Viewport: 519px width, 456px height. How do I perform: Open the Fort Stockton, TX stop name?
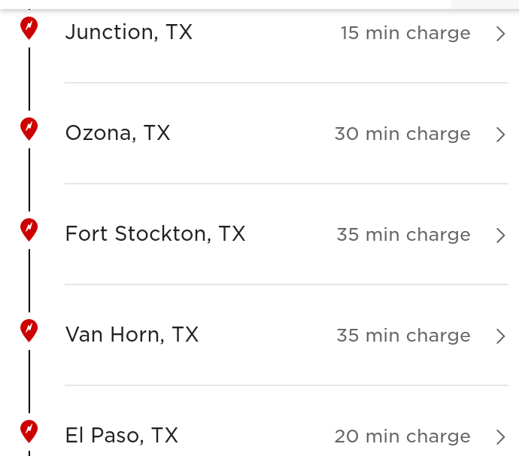click(x=155, y=234)
